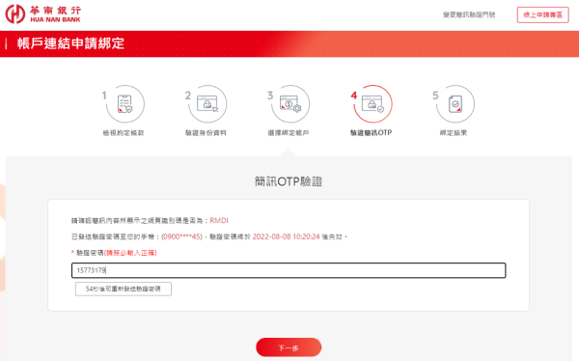Click step 4 驗證簡訊OTP icon
The height and width of the screenshot is (361, 579).
coord(372,104)
